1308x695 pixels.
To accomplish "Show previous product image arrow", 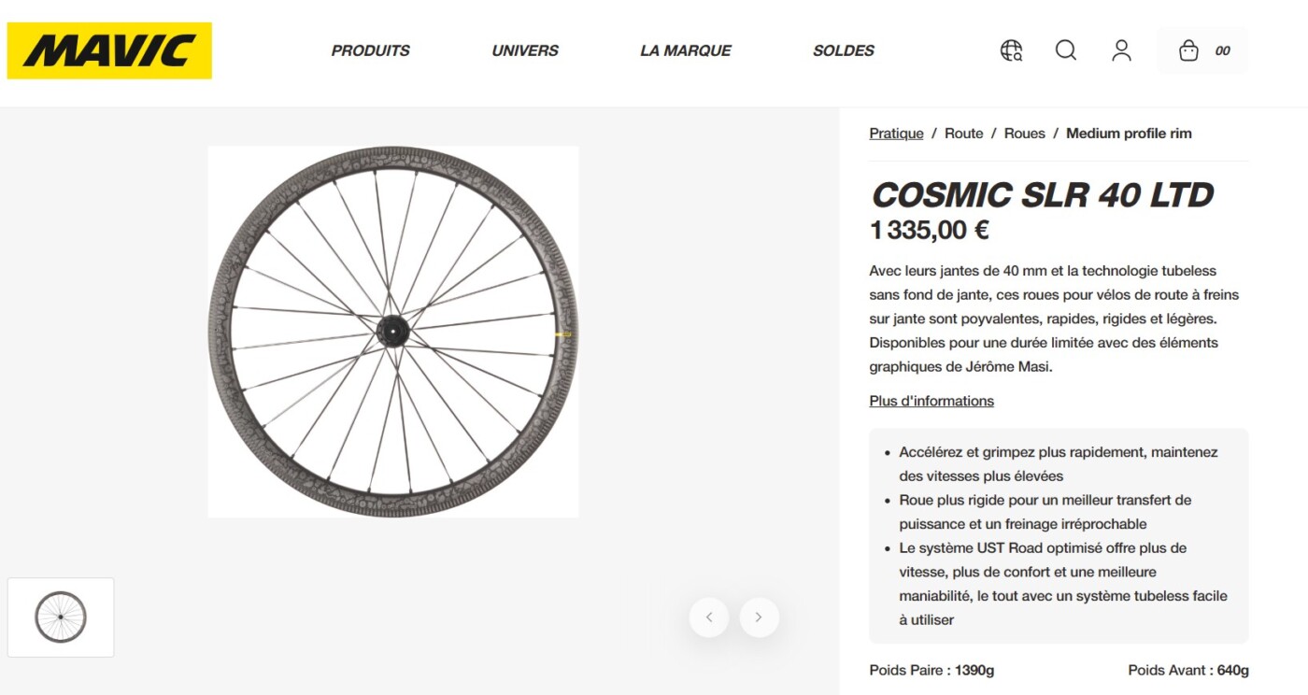I will tap(709, 617).
